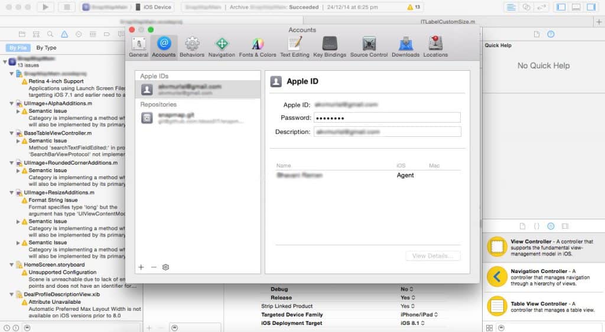The height and width of the screenshot is (332, 605).
Task: Click the Password field
Action: 387,118
